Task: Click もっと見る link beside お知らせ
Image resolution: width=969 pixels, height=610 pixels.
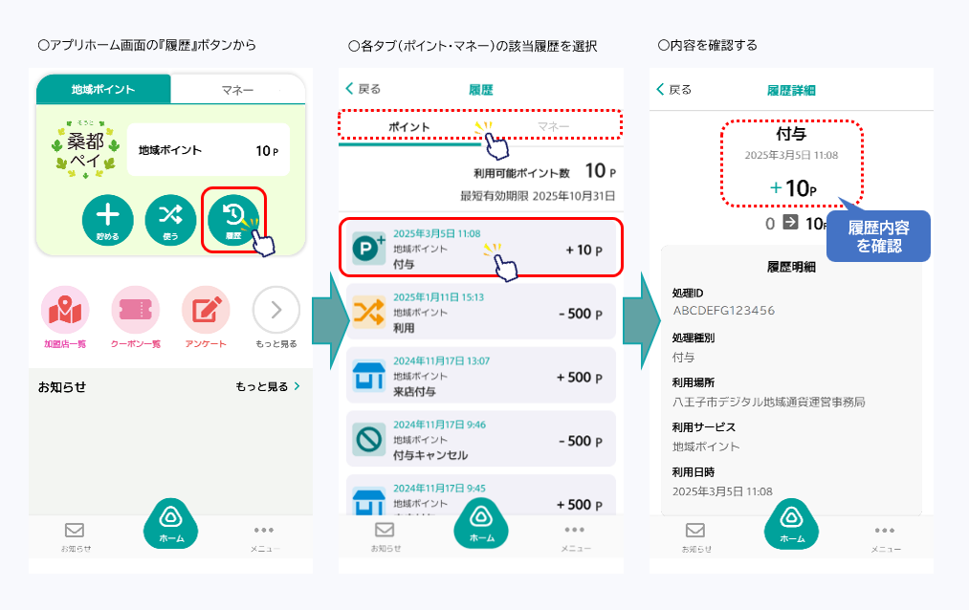Action: (268, 387)
